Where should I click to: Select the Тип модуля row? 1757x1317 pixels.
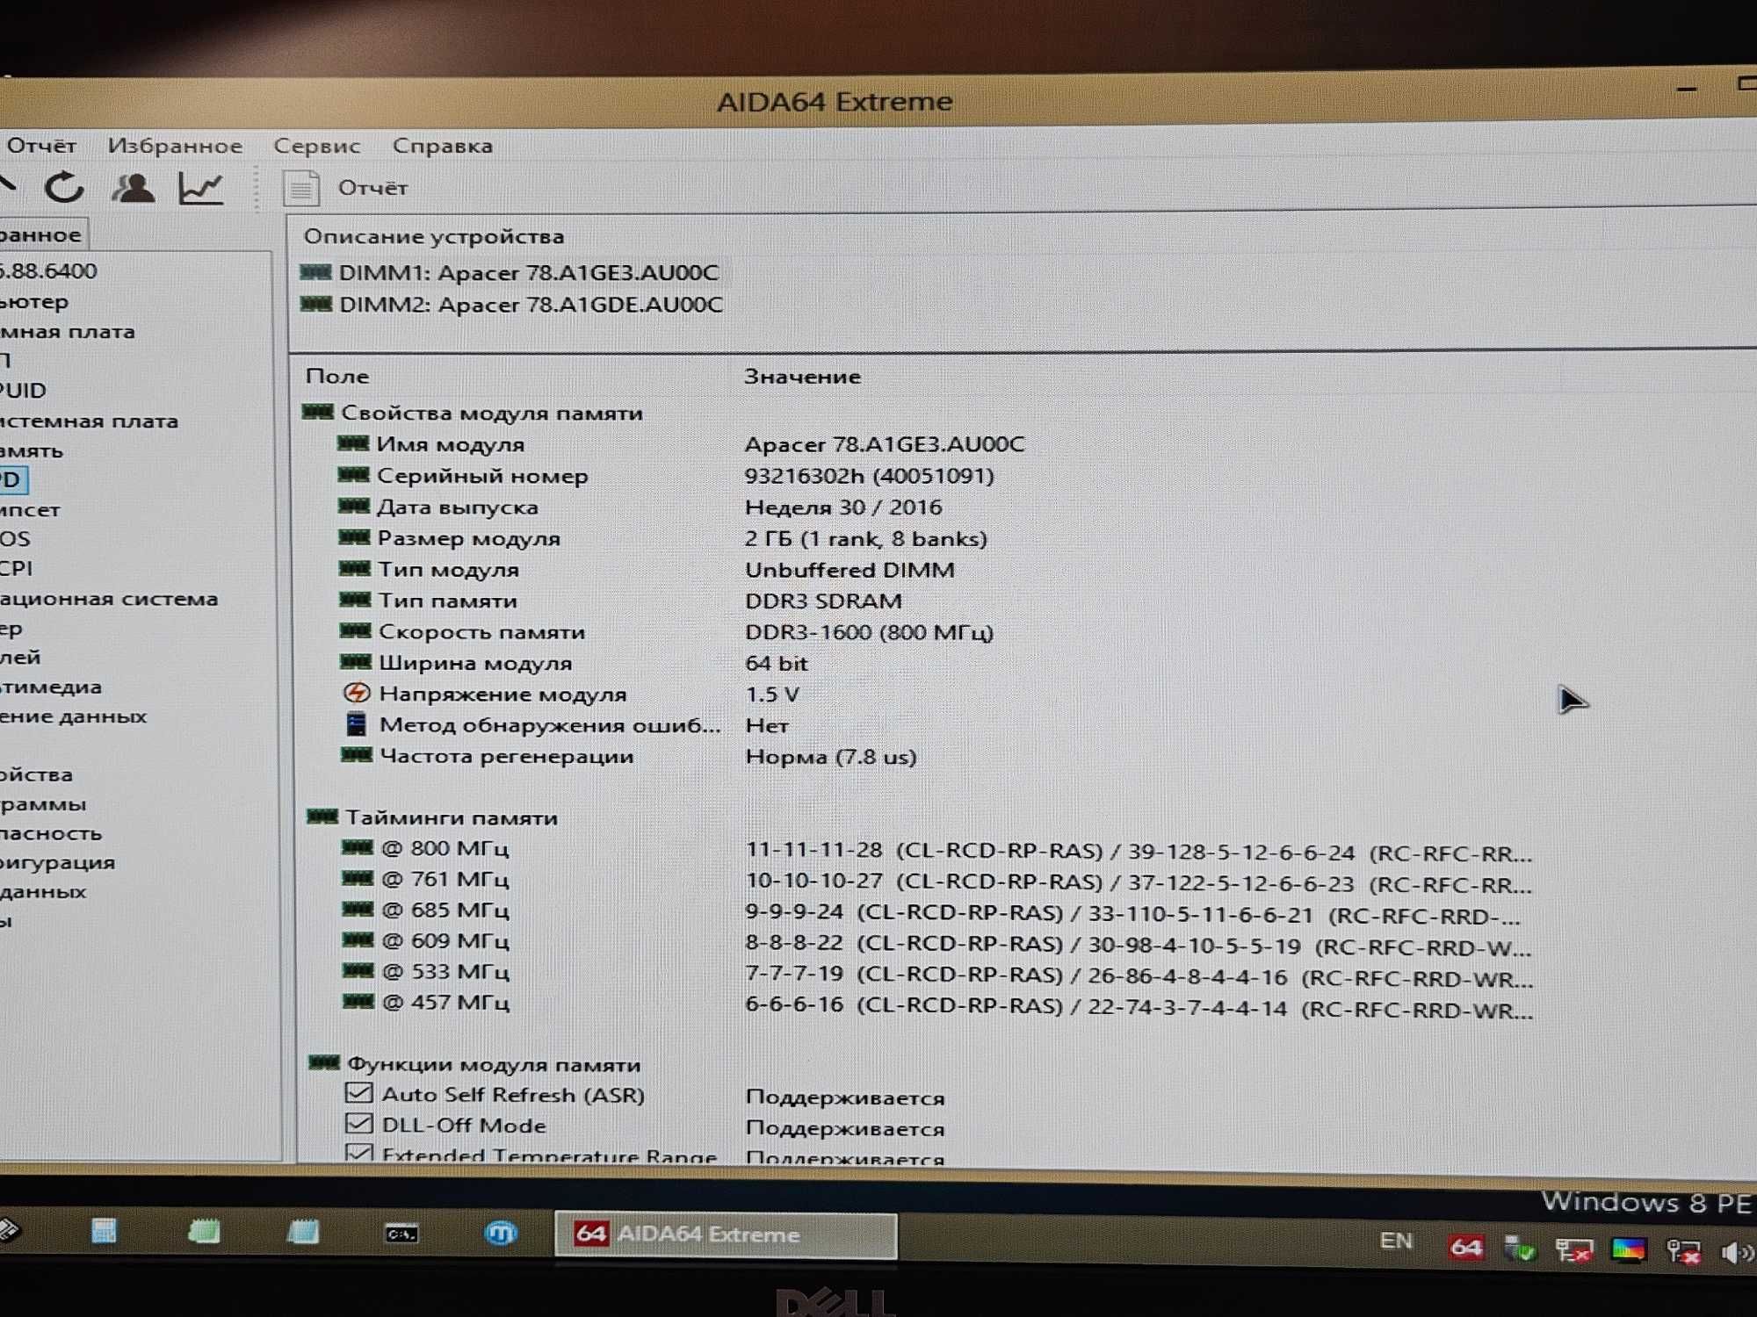click(x=647, y=569)
